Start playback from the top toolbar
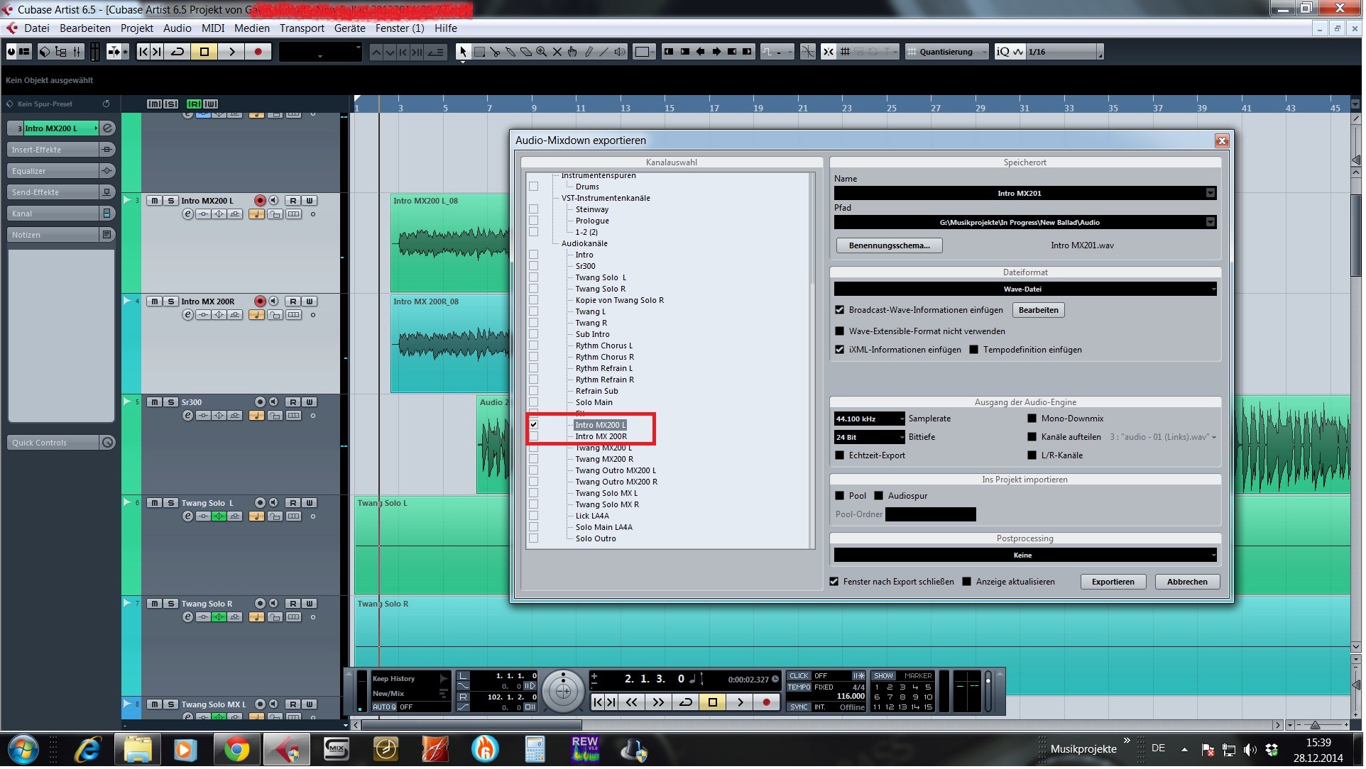Screen dimensions: 1366x769 pyautogui.click(x=231, y=52)
